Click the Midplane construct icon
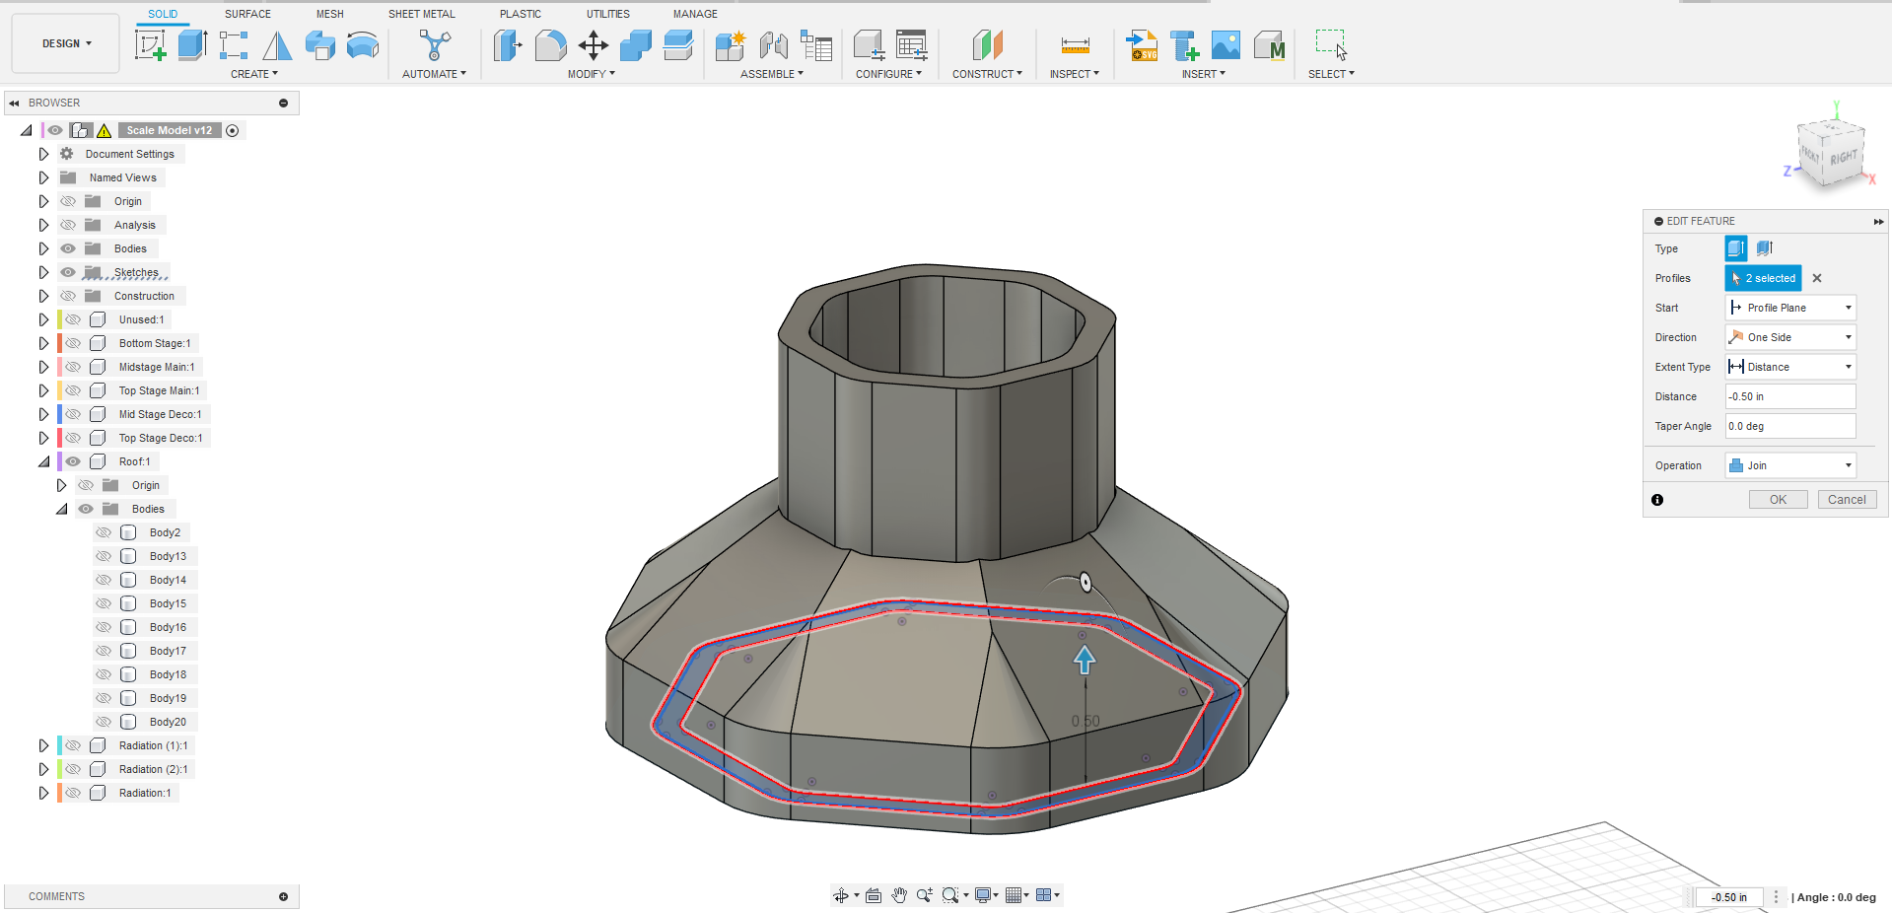1892x913 pixels. (987, 44)
